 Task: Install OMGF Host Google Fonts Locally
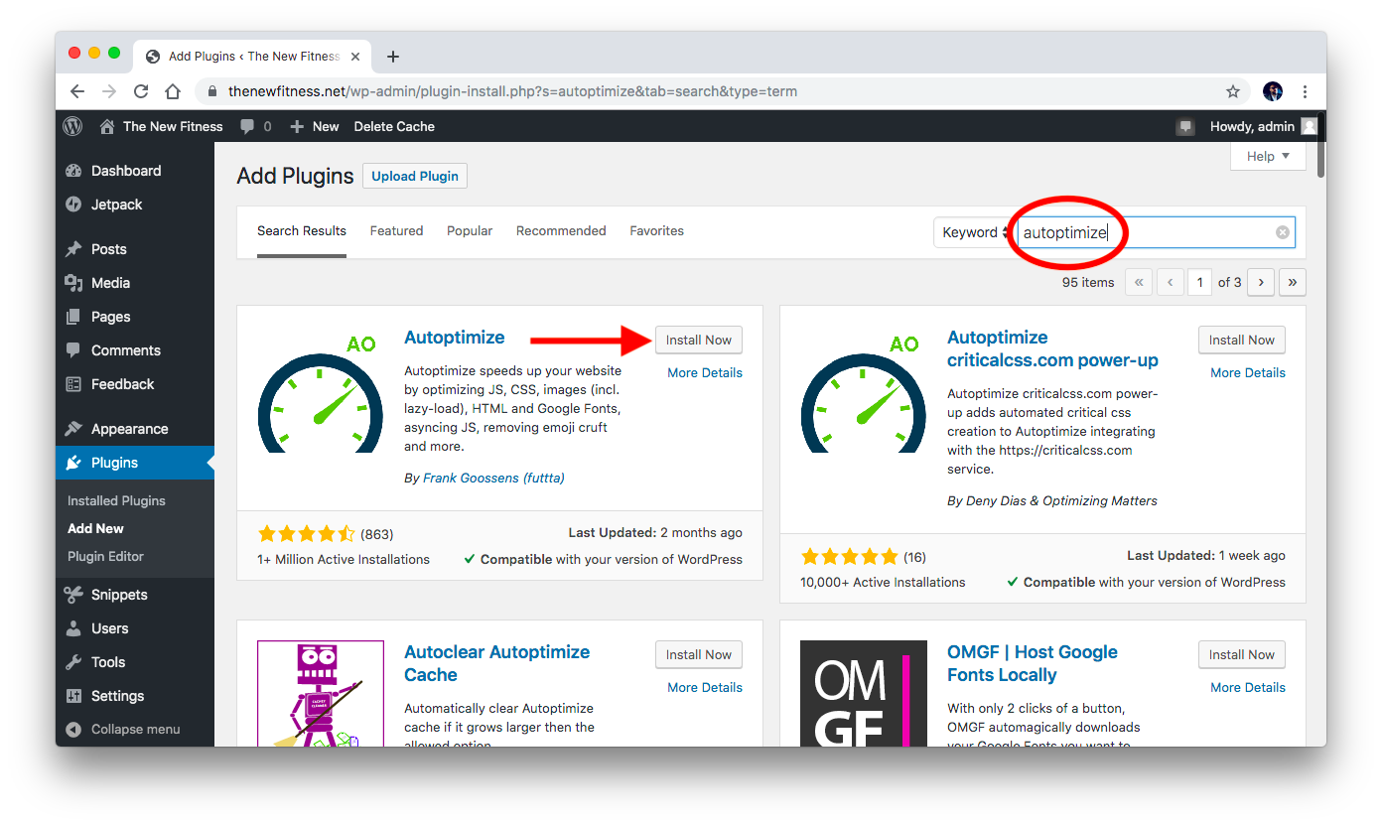[1242, 654]
